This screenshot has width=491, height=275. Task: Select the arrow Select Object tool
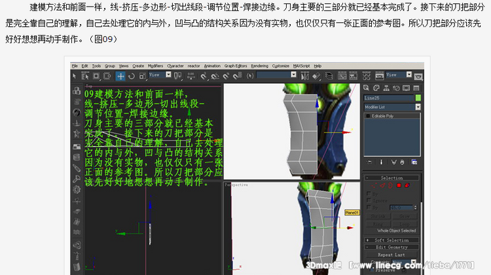74,76
